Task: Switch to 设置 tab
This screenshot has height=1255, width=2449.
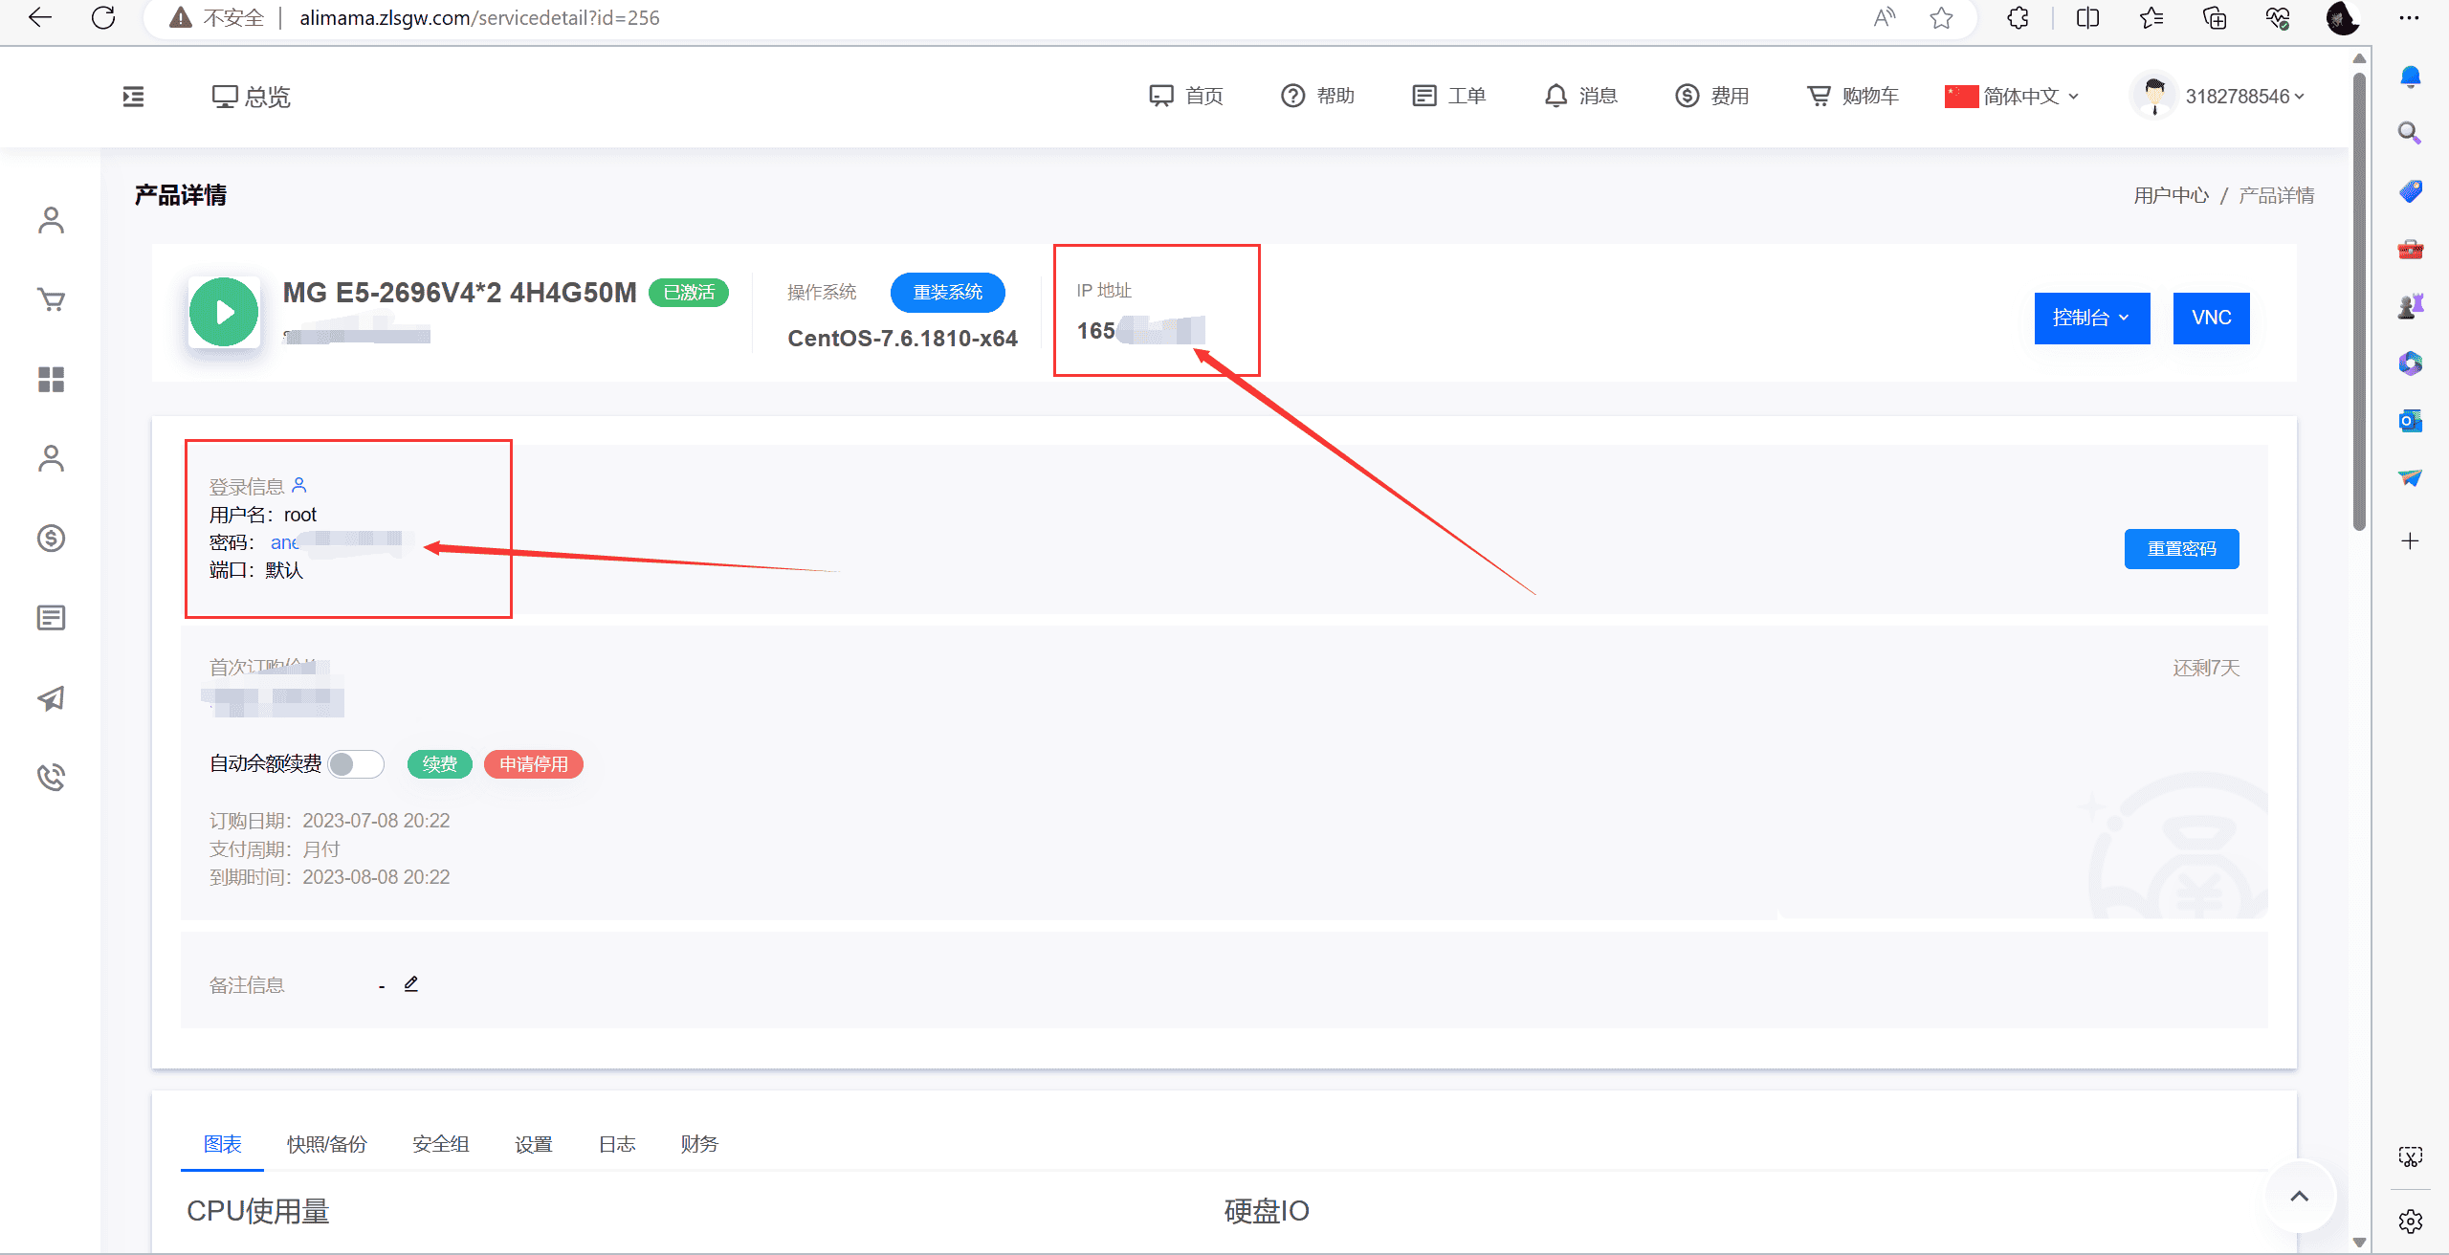Action: click(x=534, y=1144)
